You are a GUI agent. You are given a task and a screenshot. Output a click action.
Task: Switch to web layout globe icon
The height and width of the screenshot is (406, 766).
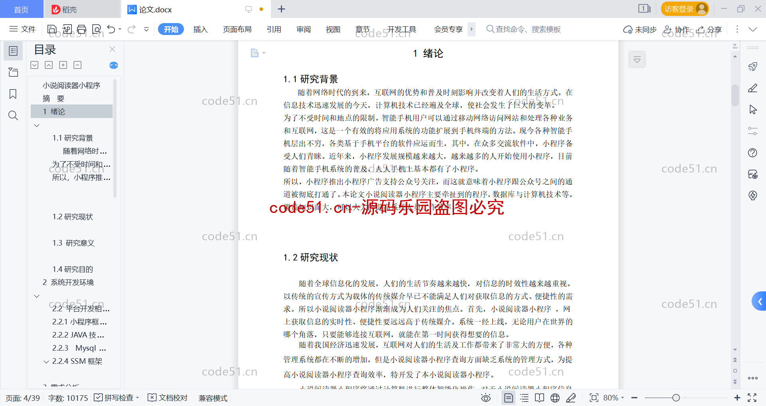pyautogui.click(x=555, y=398)
